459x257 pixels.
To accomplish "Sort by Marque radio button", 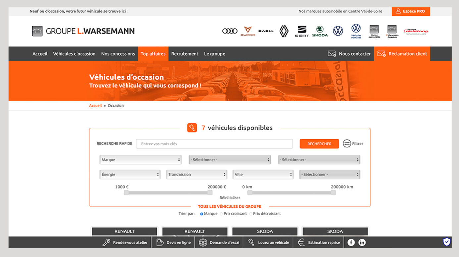I will point(202,214).
